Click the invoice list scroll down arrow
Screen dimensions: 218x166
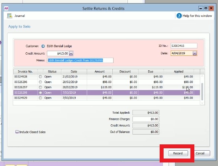[202, 103]
